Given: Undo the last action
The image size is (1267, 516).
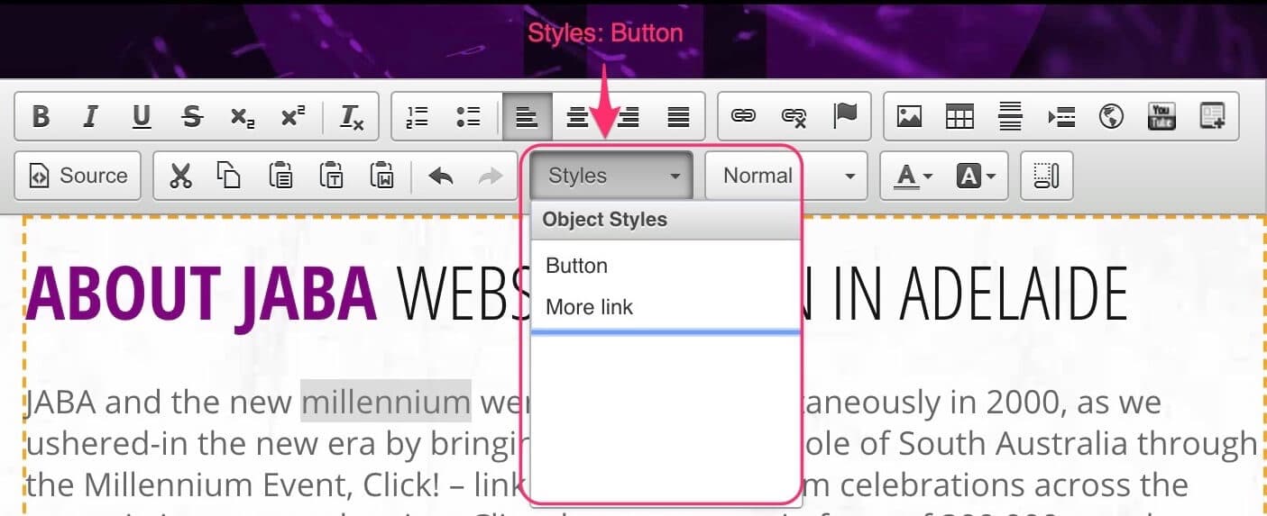Looking at the screenshot, I should click(x=440, y=176).
